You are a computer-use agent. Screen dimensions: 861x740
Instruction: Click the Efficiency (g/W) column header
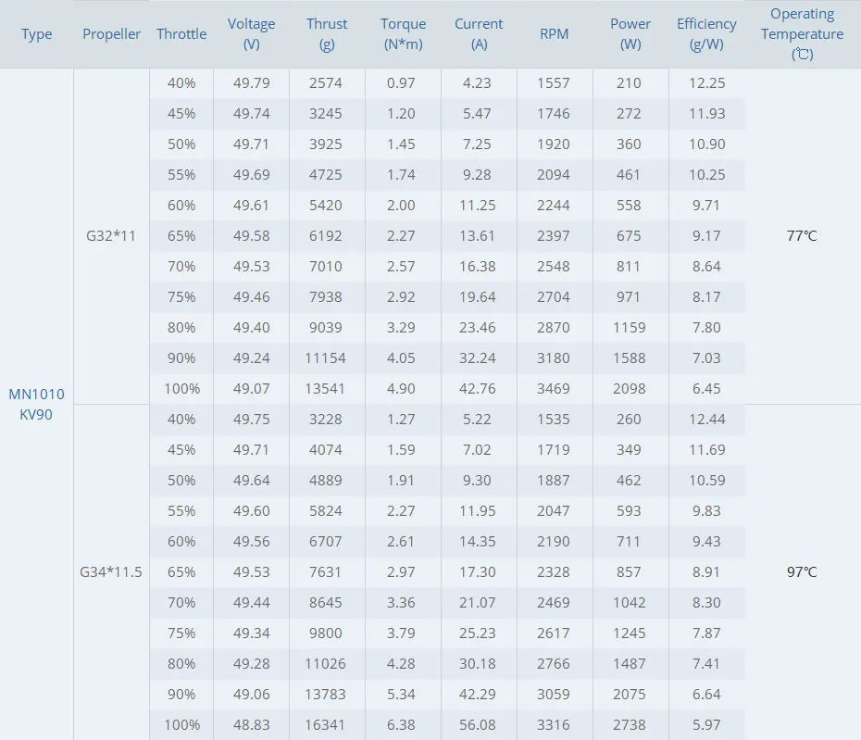[706, 34]
